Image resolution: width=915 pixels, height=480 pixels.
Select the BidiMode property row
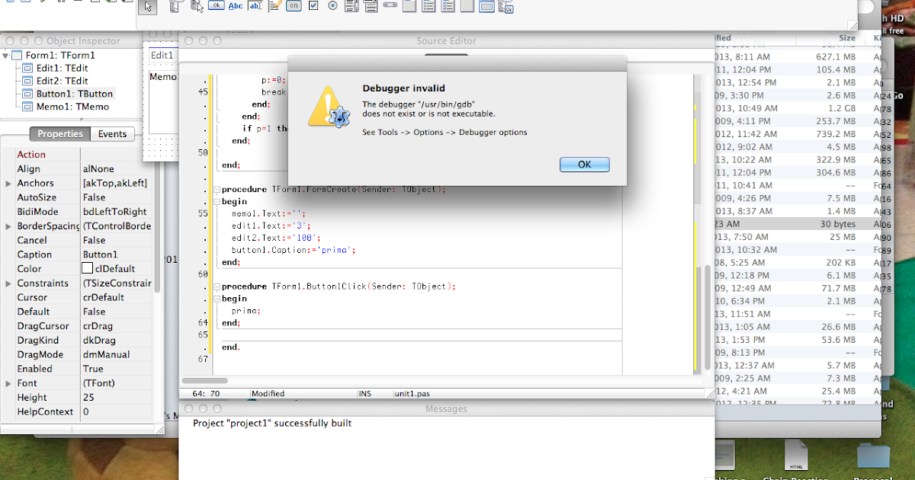coord(78,212)
